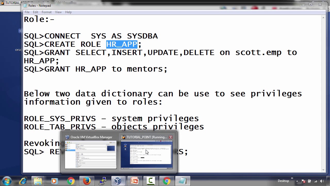330x186 pixels.
Task: Click the SQL>CONNECT SYS AS SYSDBA line
Action: point(91,36)
